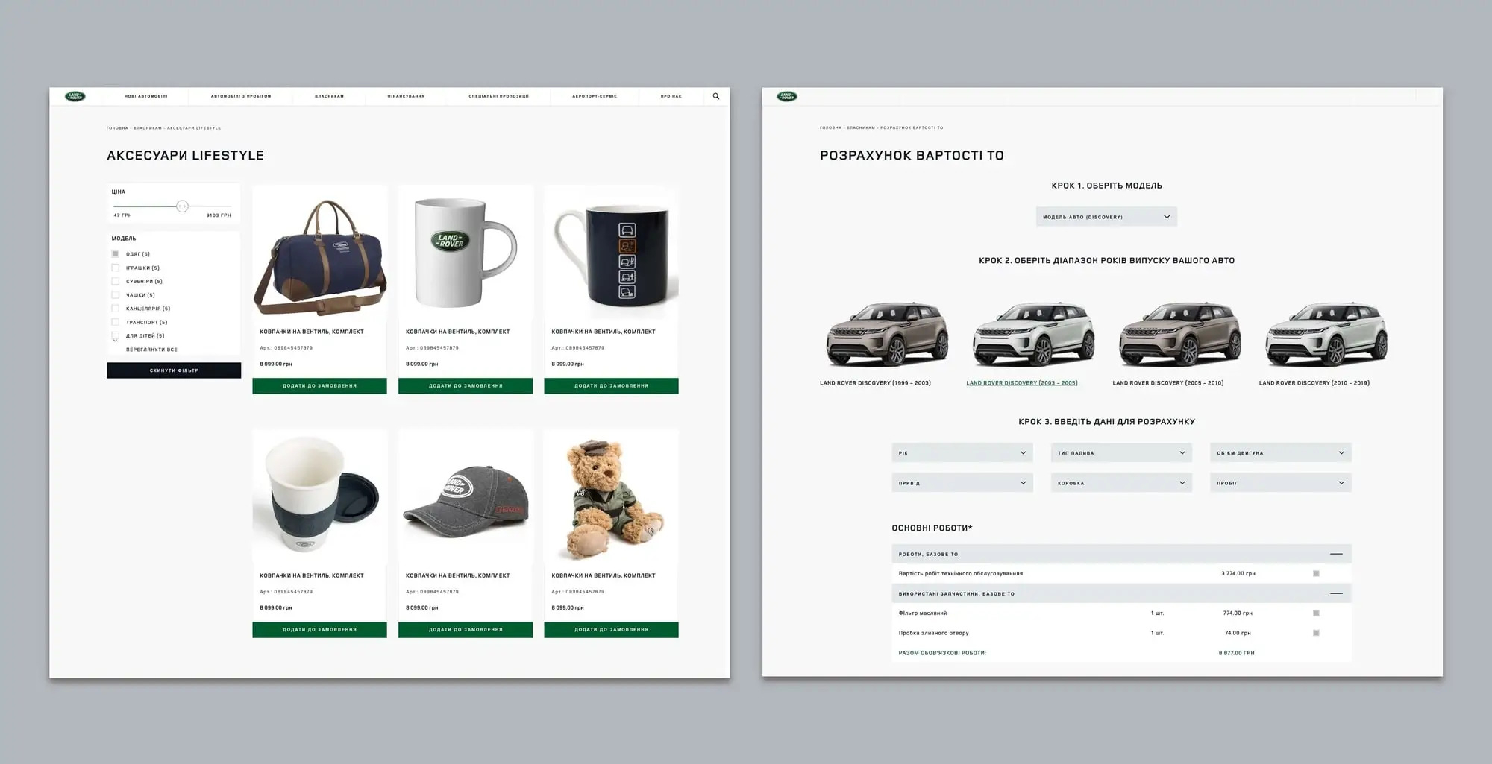Open search with the magnifier icon
Screen dimensions: 1492x764
click(x=716, y=96)
